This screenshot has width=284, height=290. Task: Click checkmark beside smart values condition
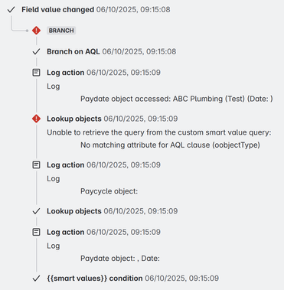pyautogui.click(x=37, y=279)
